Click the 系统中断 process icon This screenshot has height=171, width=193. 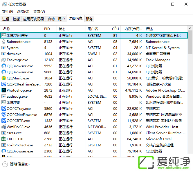(4, 102)
